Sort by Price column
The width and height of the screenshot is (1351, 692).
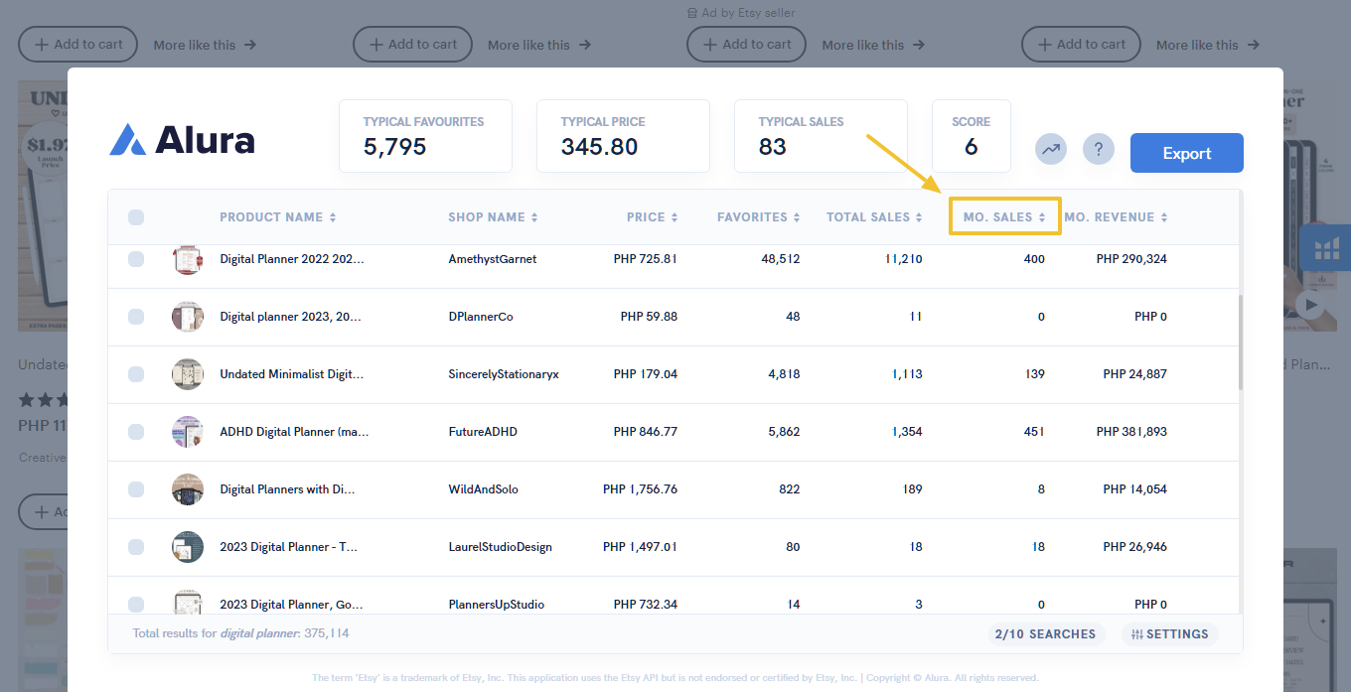click(653, 217)
